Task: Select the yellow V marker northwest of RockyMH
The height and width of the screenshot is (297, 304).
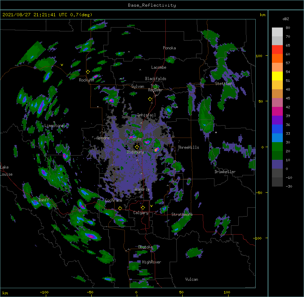Action: pyautogui.click(x=62, y=65)
